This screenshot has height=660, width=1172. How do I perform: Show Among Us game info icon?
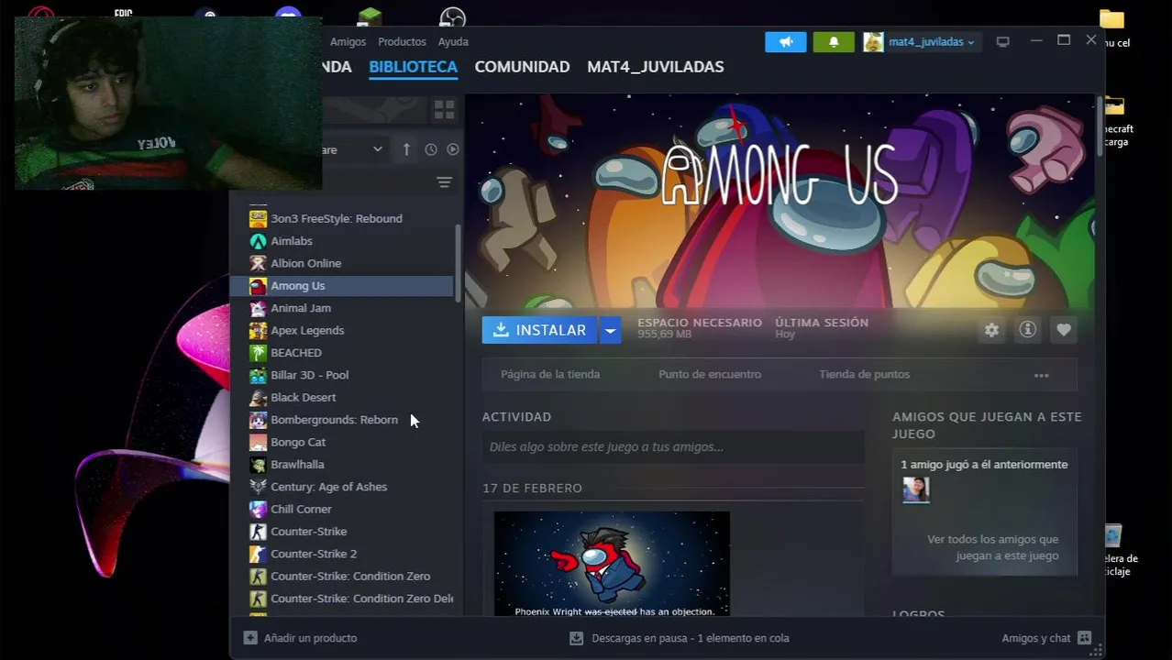(x=1027, y=330)
